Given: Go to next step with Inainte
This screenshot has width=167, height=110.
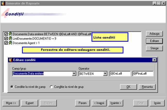Looking at the screenshot, I should [116, 103].
